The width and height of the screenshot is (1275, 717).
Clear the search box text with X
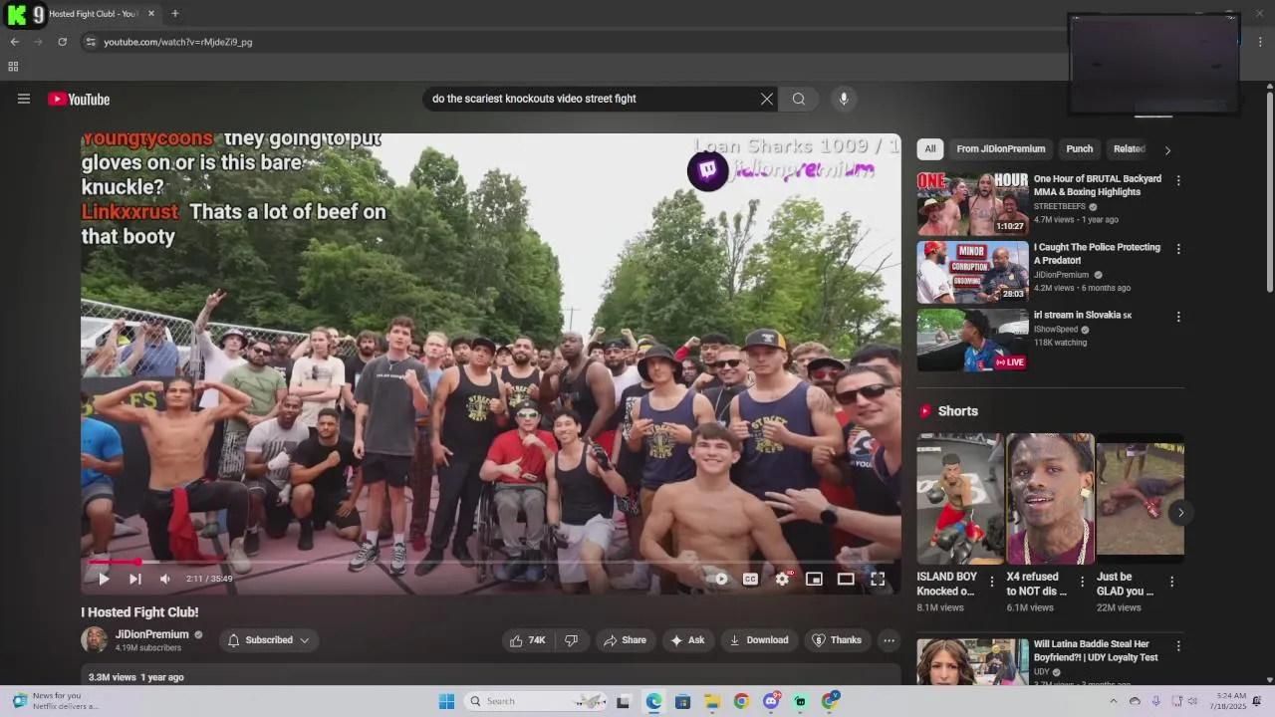[x=767, y=99]
